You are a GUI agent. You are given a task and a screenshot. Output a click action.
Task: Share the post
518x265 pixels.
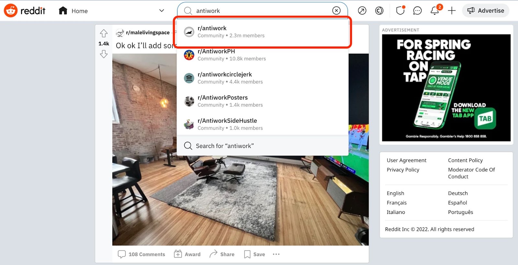[222, 254]
